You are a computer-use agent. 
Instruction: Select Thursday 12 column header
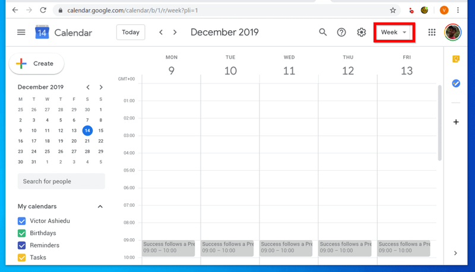pyautogui.click(x=348, y=66)
